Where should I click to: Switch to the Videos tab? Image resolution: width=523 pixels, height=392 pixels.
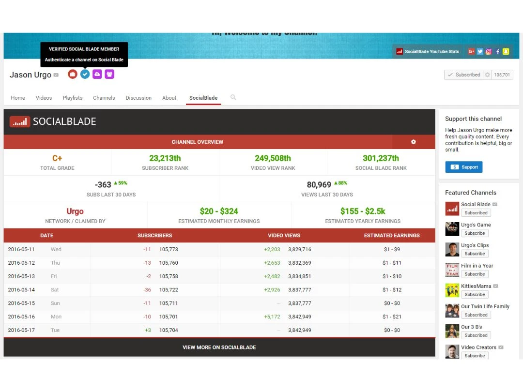click(44, 97)
